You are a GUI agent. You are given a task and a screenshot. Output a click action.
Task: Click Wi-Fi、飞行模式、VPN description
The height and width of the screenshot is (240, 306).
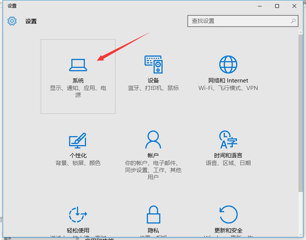(228, 88)
